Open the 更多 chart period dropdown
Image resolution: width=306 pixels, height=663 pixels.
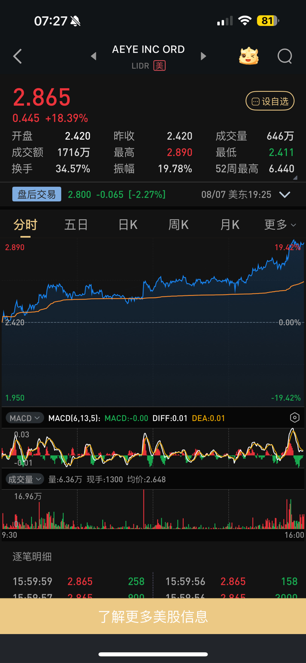tap(280, 225)
